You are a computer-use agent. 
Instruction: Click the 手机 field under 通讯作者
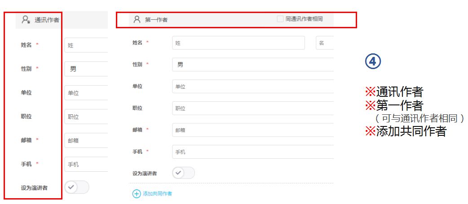coord(86,165)
